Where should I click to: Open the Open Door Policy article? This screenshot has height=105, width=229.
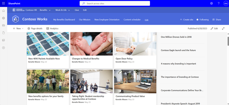[x=124, y=59]
